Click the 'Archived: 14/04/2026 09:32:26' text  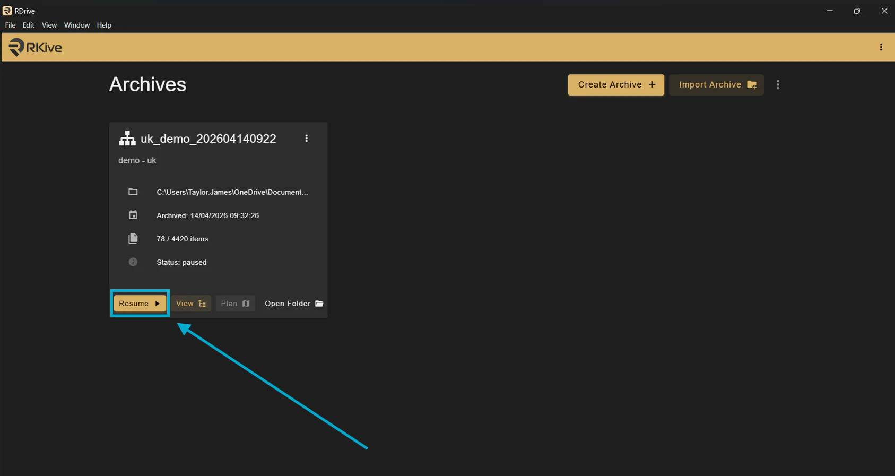point(207,215)
